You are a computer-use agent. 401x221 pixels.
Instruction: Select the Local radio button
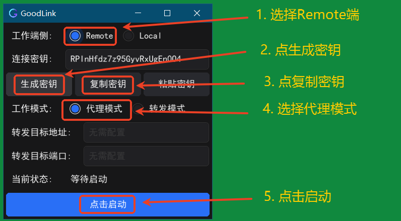128,36
